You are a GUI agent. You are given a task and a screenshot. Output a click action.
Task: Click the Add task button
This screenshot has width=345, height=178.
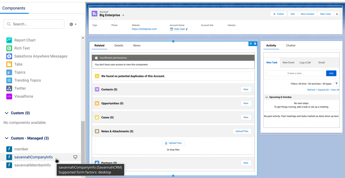(331, 73)
